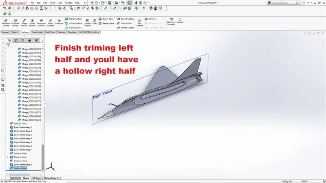This screenshot has width=326, height=183.
Task: Click the Delete Face command
Action: pos(106,19)
